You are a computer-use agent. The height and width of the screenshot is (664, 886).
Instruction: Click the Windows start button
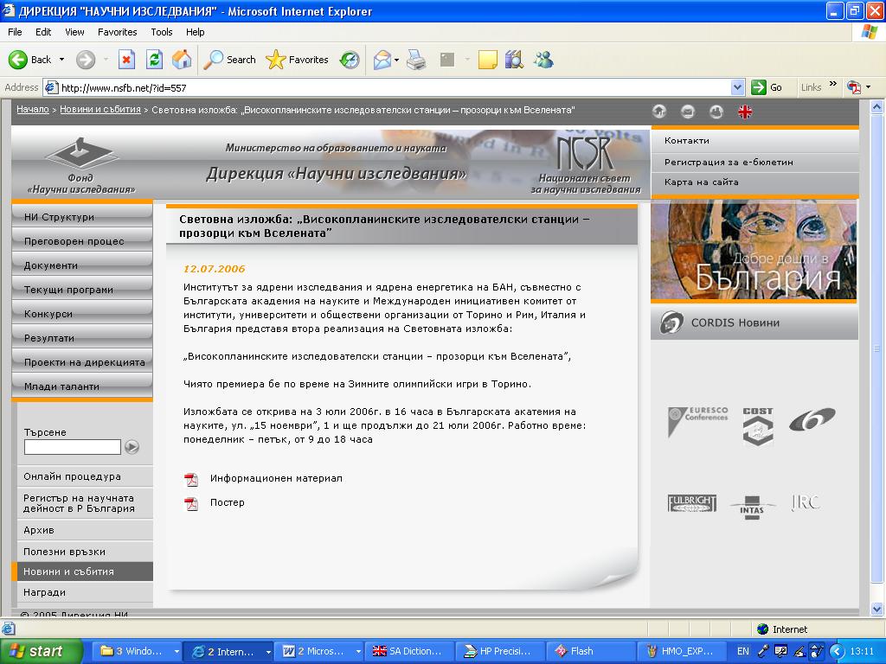click(x=41, y=652)
